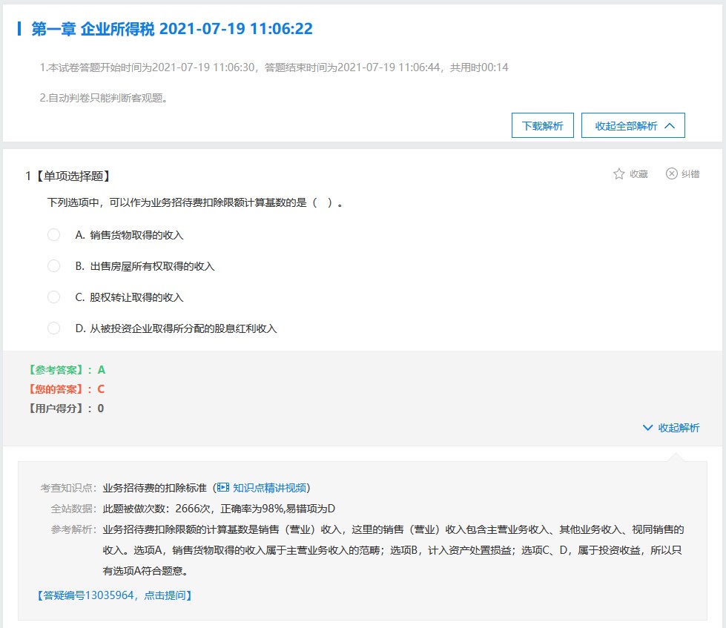Click the 第一章 企业所得税 page title
726x628 pixels.
(172, 29)
